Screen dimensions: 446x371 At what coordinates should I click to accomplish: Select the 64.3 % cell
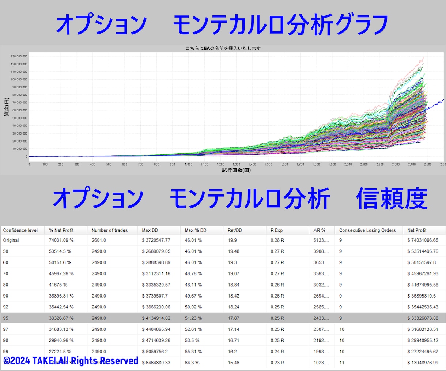(192, 363)
